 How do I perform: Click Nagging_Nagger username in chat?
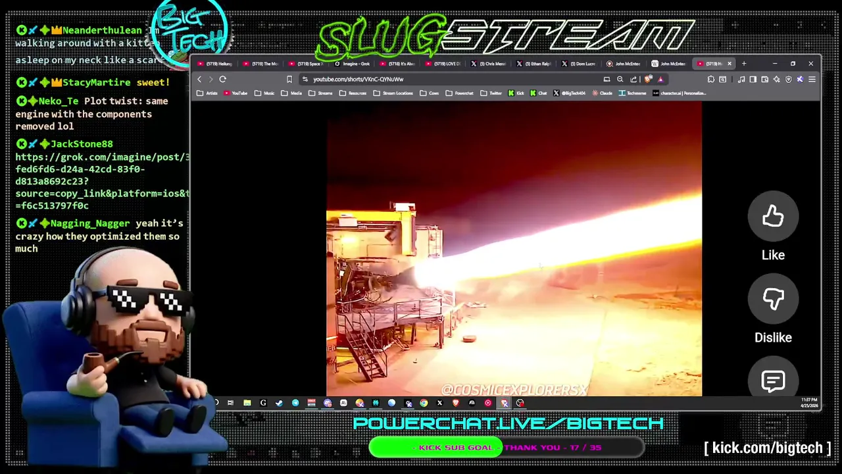click(91, 224)
